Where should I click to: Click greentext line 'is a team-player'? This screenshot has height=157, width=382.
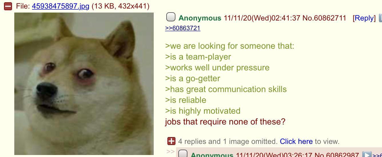198,57
